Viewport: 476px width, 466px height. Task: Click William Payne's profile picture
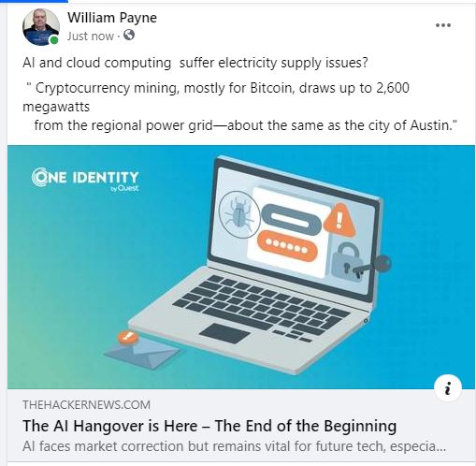[41, 27]
